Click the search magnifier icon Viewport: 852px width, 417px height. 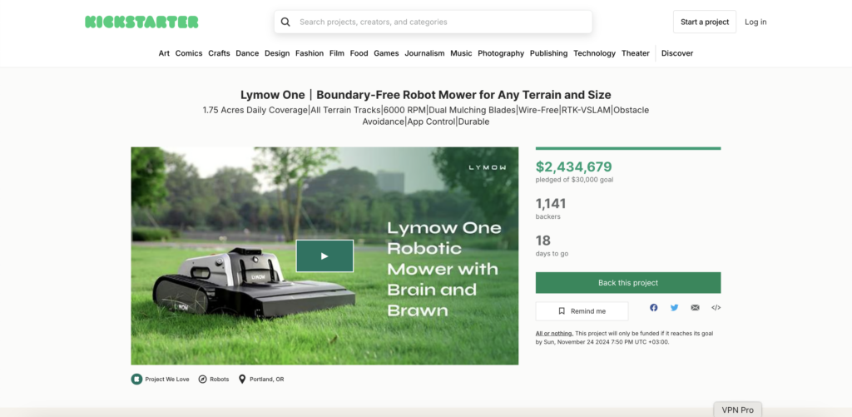coord(285,22)
